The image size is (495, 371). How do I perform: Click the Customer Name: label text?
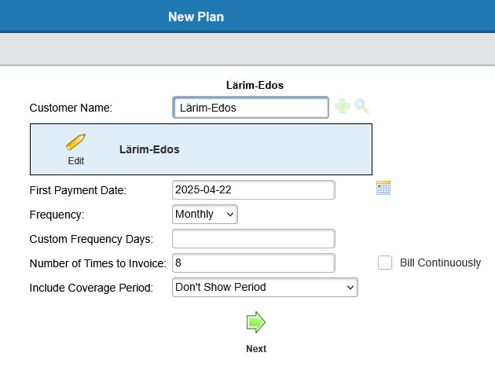[x=71, y=108]
